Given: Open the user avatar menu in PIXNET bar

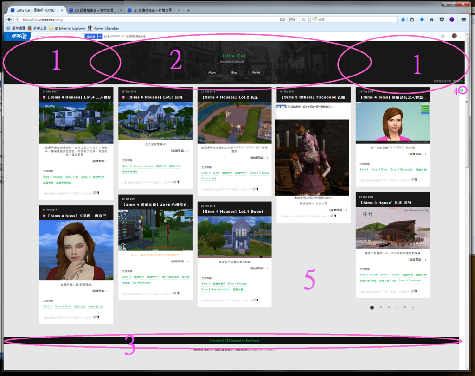Looking at the screenshot, I should click(456, 36).
